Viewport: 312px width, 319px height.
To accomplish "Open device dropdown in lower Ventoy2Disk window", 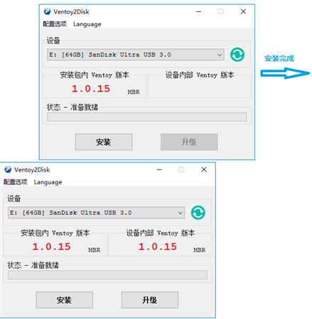I will click(96, 213).
